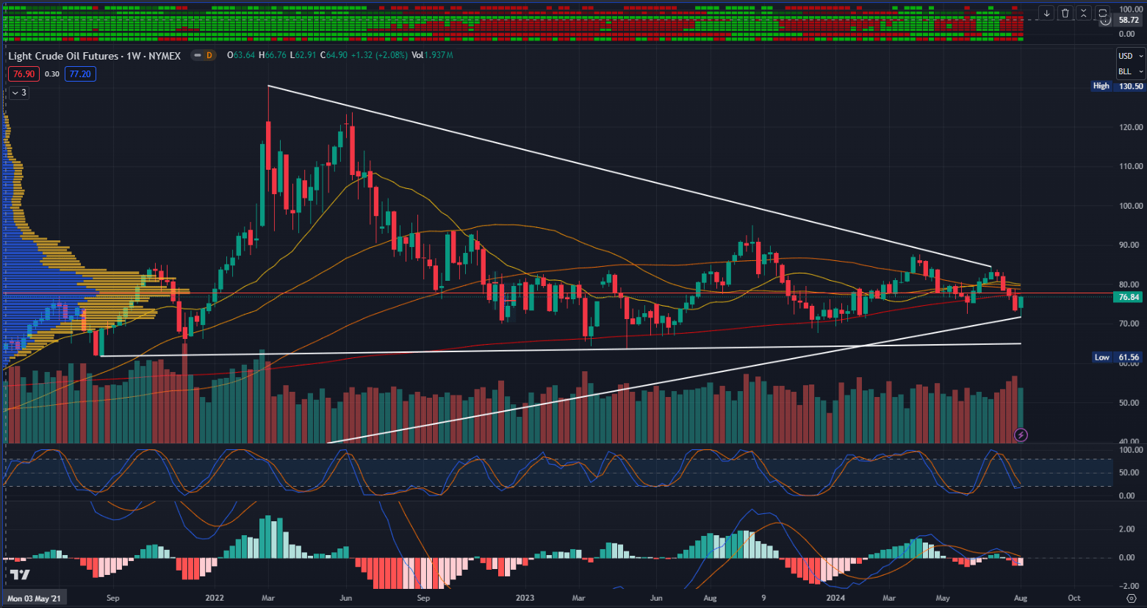Click the H66.76 high value
The height and width of the screenshot is (608, 1147).
pyautogui.click(x=273, y=55)
